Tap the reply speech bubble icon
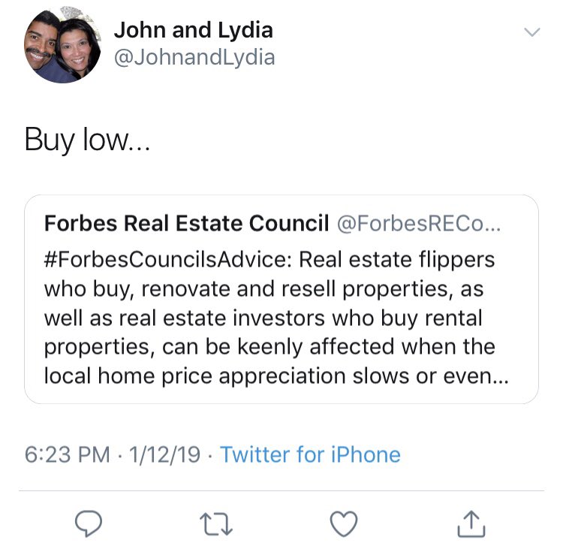Screen dimensions: 563x552 tap(89, 523)
